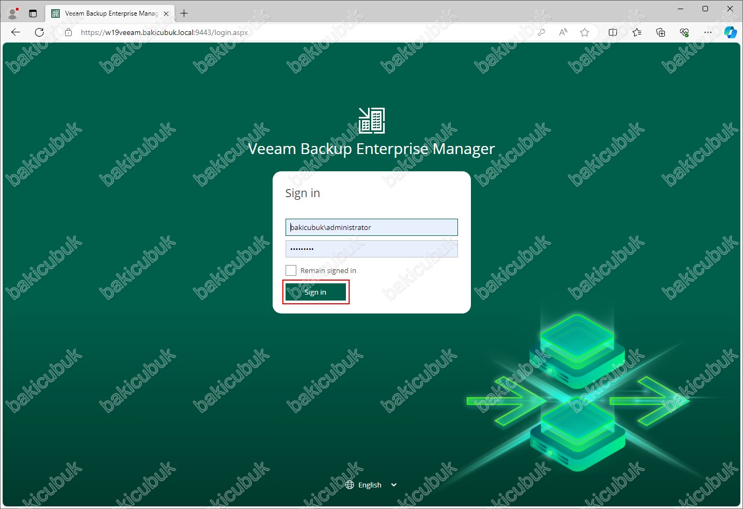Close the Veeam Backup Enterprise Manager tab
Viewport: 743px width, 509px height.
click(166, 13)
